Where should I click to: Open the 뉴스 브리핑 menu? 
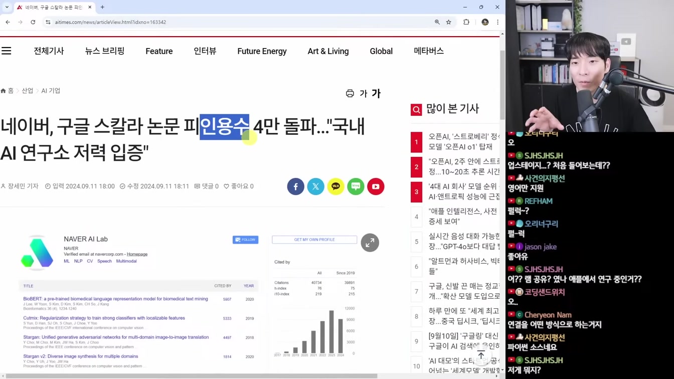tap(105, 51)
